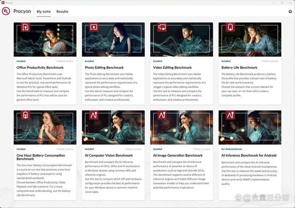Select the My suite tab
This screenshot has width=295, height=208.
tap(44, 12)
